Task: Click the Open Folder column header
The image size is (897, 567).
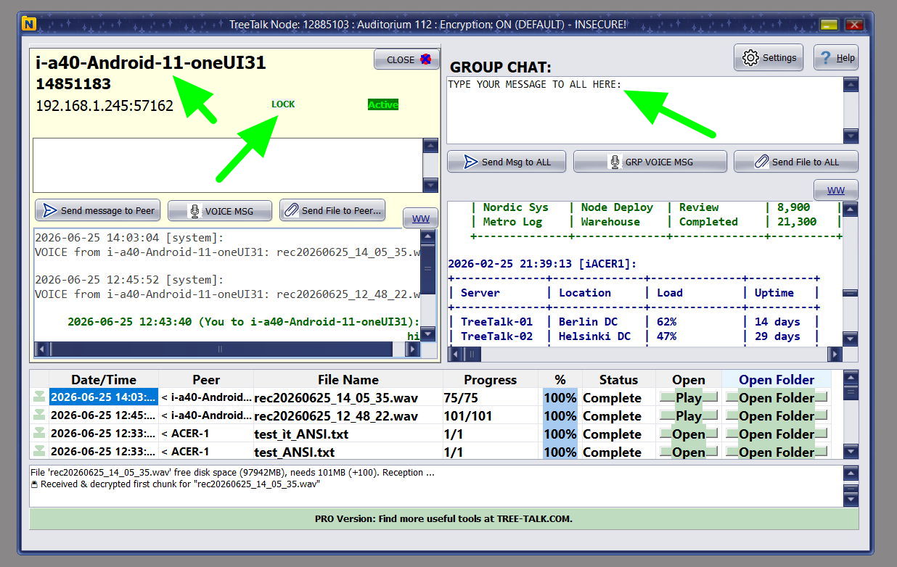Action: (x=777, y=379)
